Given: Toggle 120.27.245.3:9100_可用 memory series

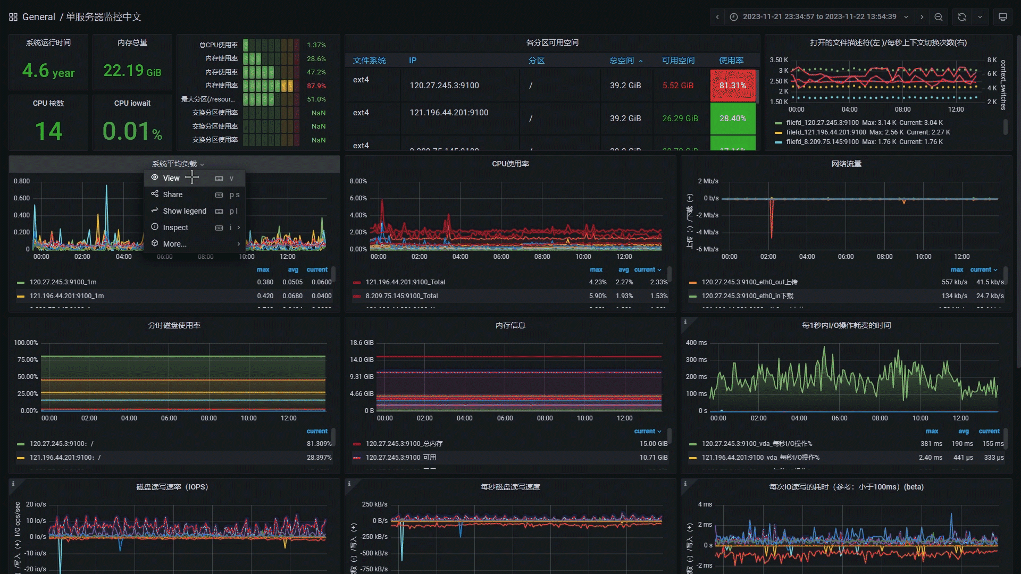Looking at the screenshot, I should (x=401, y=458).
